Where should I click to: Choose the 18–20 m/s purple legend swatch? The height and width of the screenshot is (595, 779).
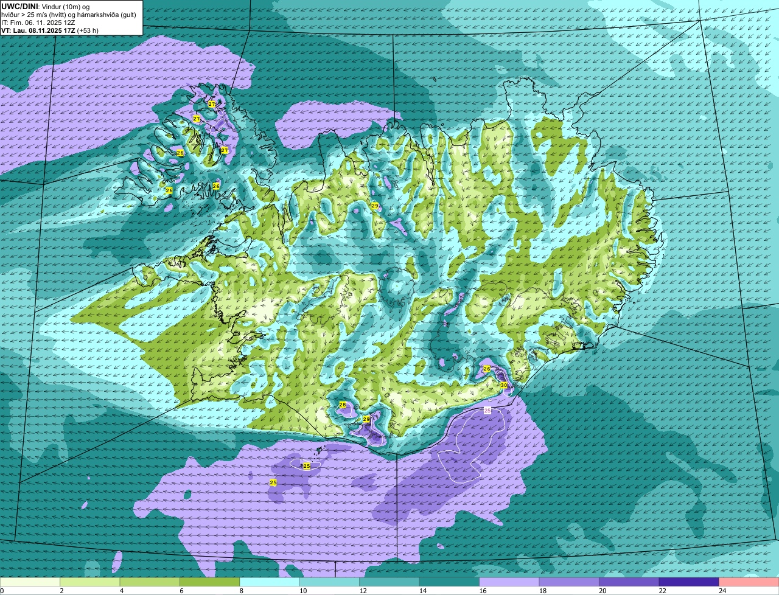point(570,582)
